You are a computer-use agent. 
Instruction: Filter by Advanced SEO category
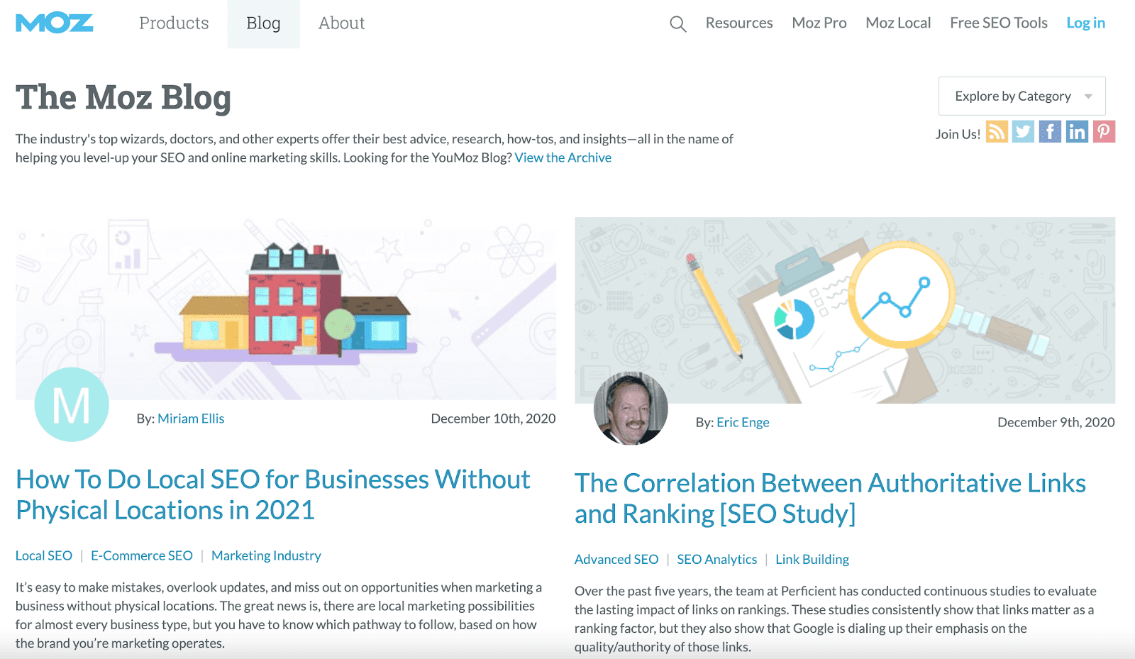(x=616, y=559)
